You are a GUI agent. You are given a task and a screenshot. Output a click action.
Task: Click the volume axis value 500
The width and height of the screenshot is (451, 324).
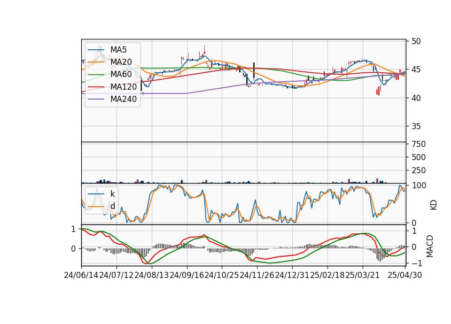pos(419,157)
